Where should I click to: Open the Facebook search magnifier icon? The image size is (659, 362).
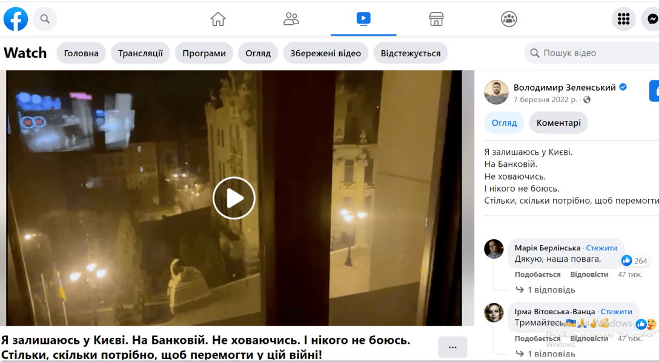pos(45,19)
